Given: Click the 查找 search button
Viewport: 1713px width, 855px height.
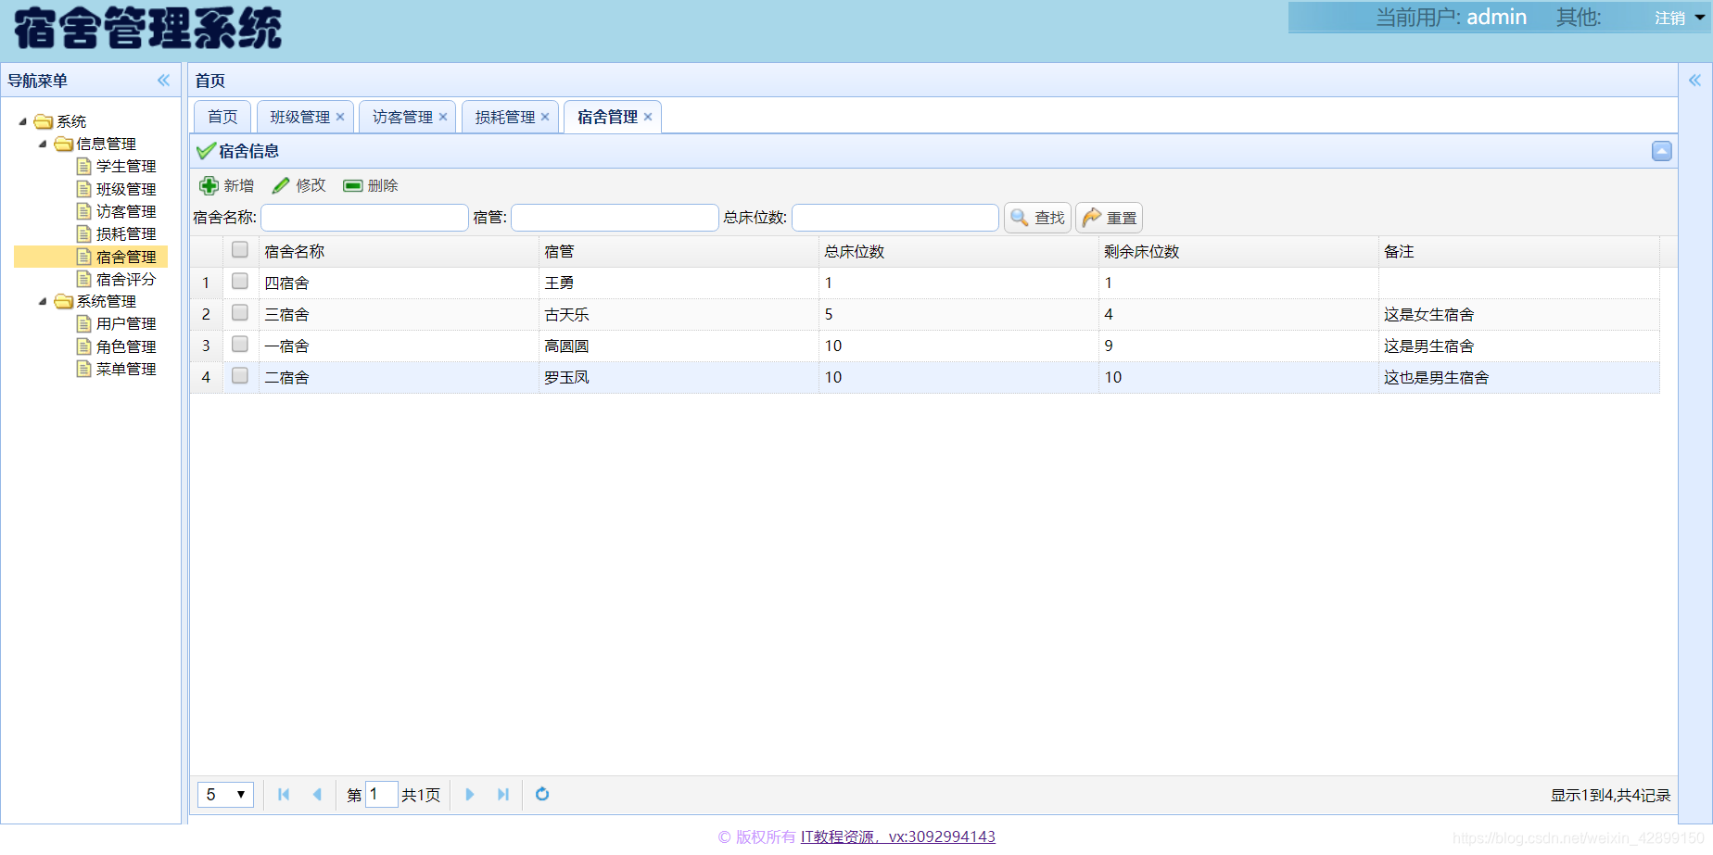Looking at the screenshot, I should 1037,218.
